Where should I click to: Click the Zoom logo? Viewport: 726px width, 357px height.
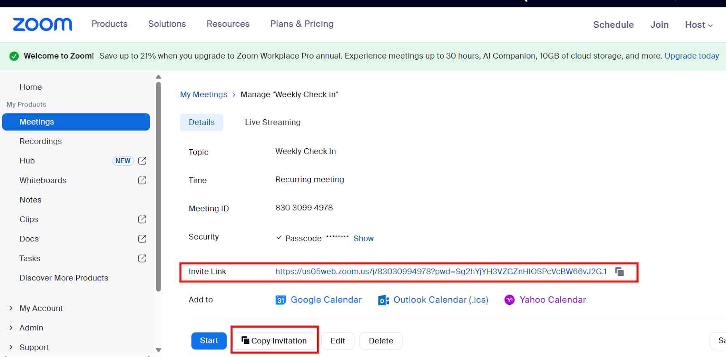(x=42, y=24)
